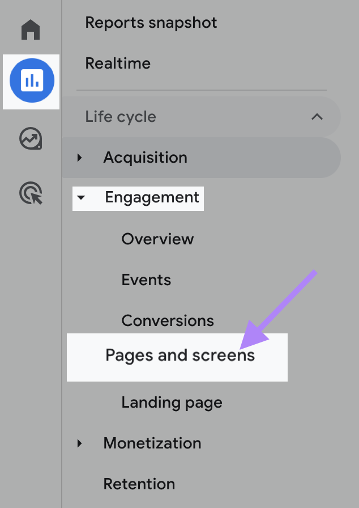Collapse Life cycle using the chevron

pos(317,117)
